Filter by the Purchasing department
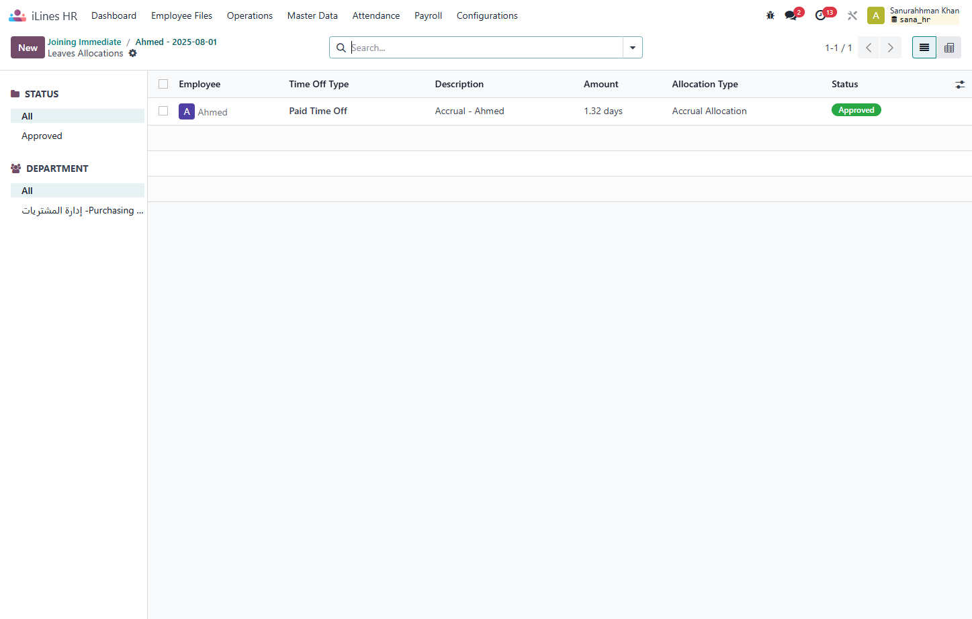 pos(78,210)
